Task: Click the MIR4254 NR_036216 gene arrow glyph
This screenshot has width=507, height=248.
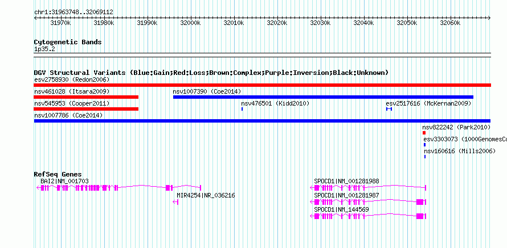Action: (x=175, y=202)
